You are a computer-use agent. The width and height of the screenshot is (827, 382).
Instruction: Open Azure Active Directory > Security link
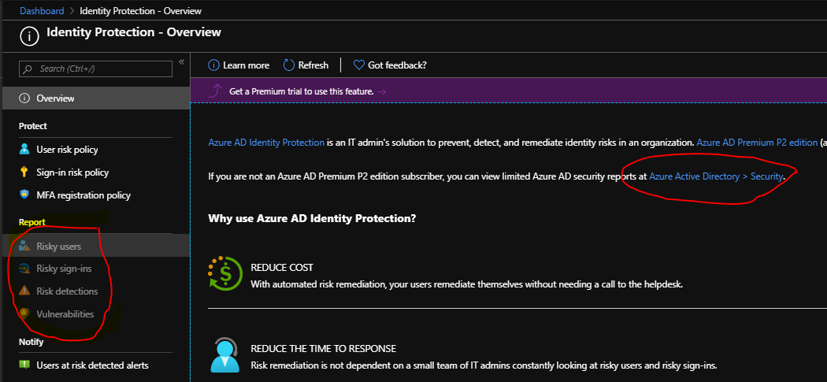coord(716,176)
